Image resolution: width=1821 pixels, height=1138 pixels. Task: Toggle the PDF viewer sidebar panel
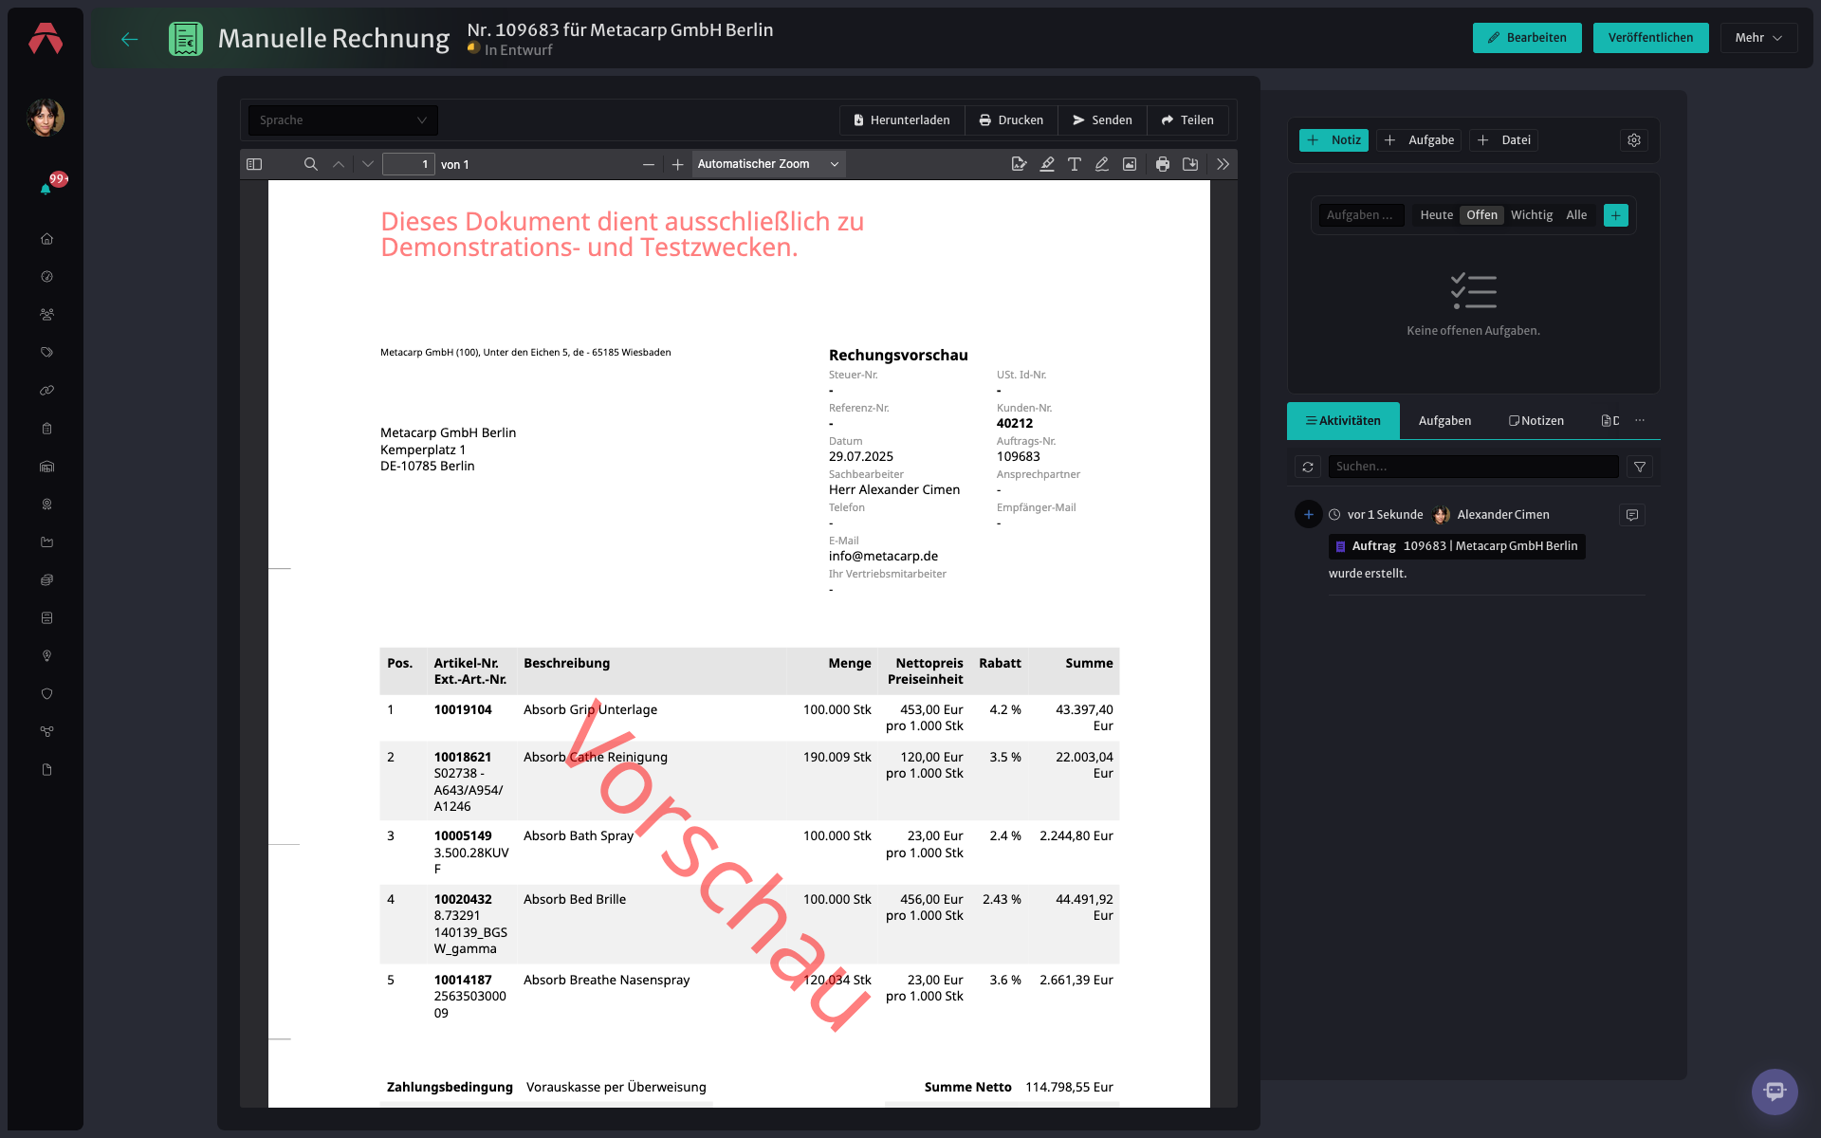click(254, 164)
